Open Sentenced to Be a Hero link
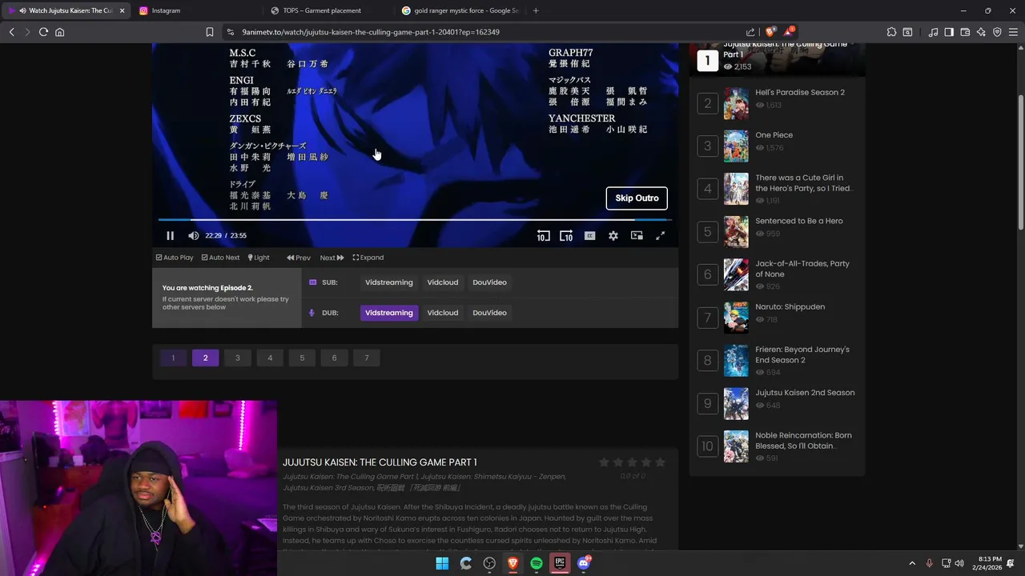The width and height of the screenshot is (1025, 576). pos(798,221)
